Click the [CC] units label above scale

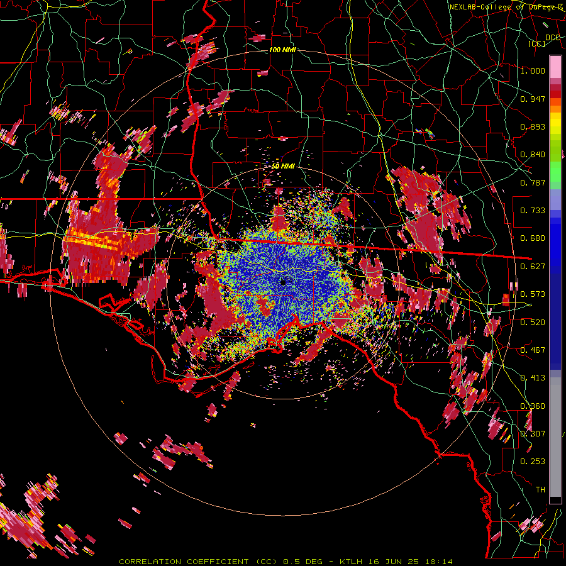(x=537, y=43)
